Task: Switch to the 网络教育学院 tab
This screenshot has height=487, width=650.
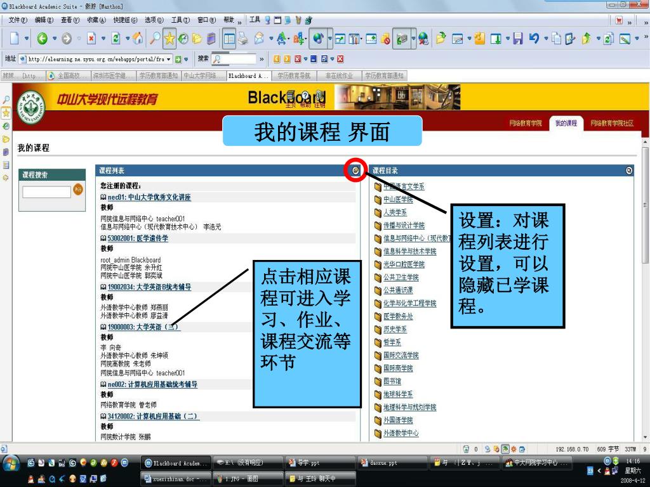Action: 525,123
